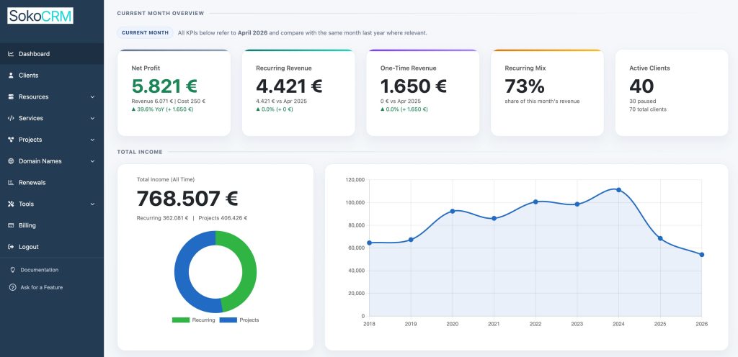Click the TOTAL INCOME section heading
738x357 pixels.
pos(140,152)
